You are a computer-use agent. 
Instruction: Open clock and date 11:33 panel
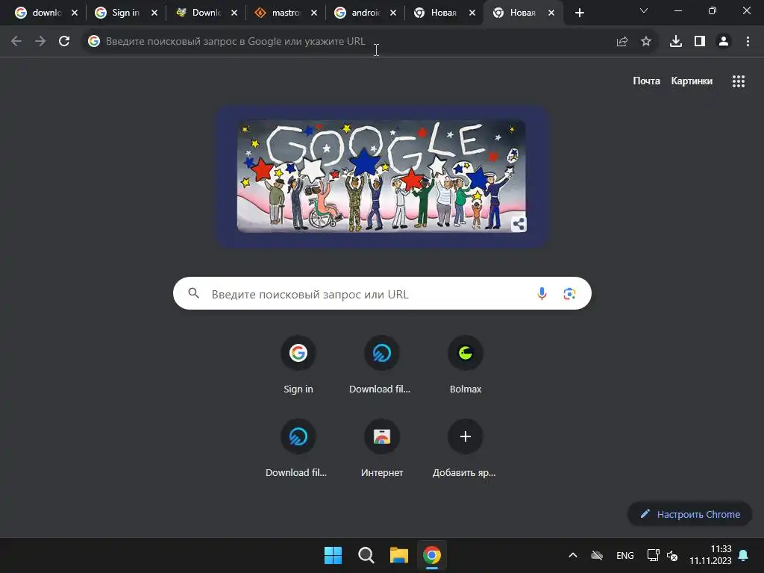tap(710, 555)
